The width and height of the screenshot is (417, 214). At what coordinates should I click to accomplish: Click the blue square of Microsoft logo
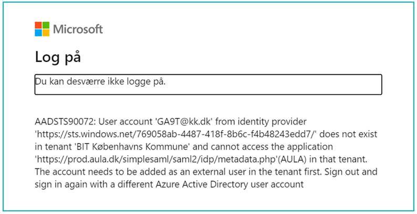pyautogui.click(x=38, y=33)
